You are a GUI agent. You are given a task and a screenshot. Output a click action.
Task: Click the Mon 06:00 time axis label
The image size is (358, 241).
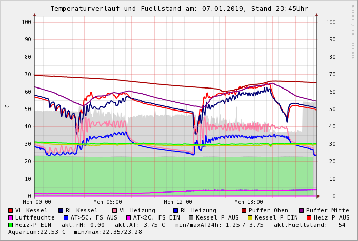[108, 202]
